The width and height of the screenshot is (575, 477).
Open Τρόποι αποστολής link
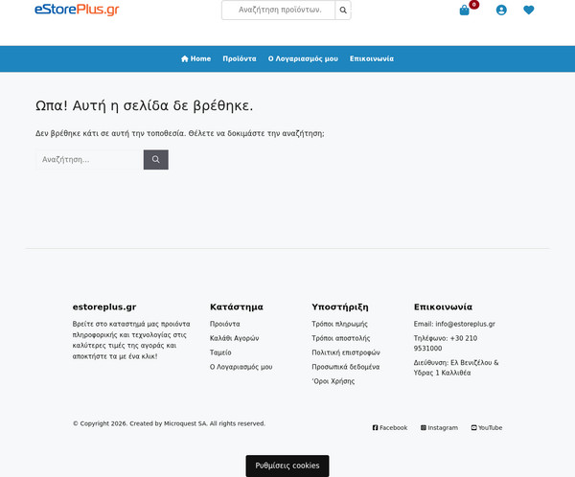point(340,338)
